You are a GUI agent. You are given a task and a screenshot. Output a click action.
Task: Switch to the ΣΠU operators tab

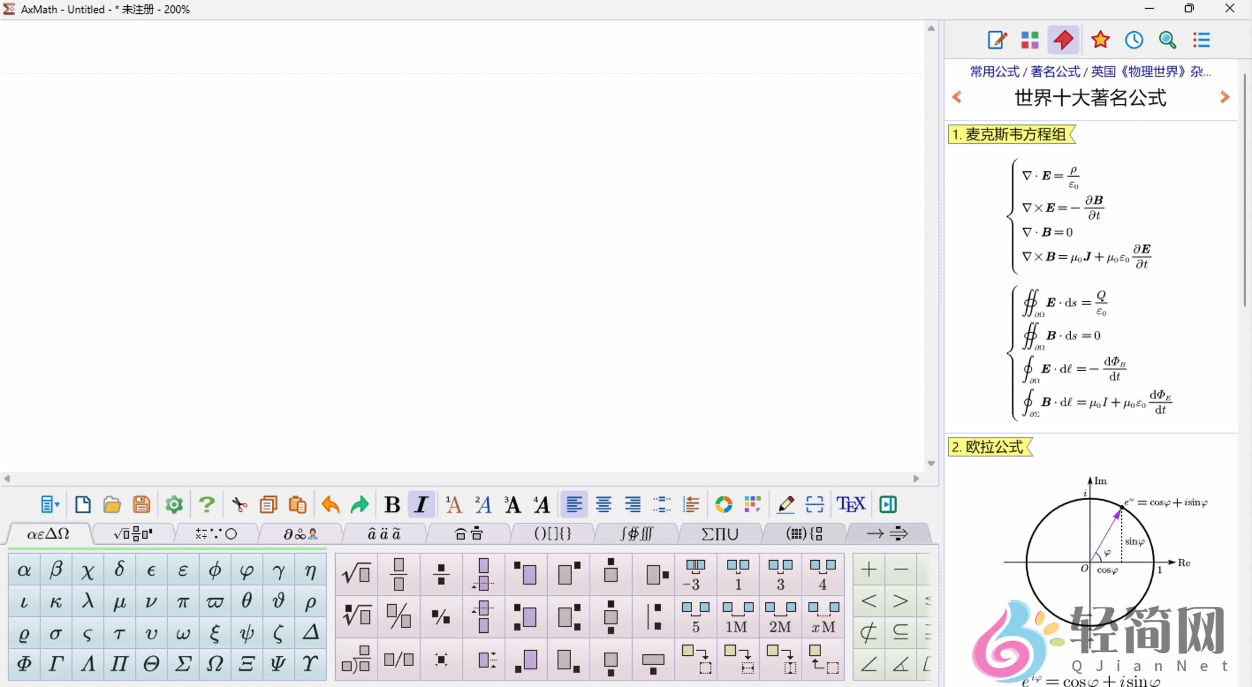tap(720, 534)
